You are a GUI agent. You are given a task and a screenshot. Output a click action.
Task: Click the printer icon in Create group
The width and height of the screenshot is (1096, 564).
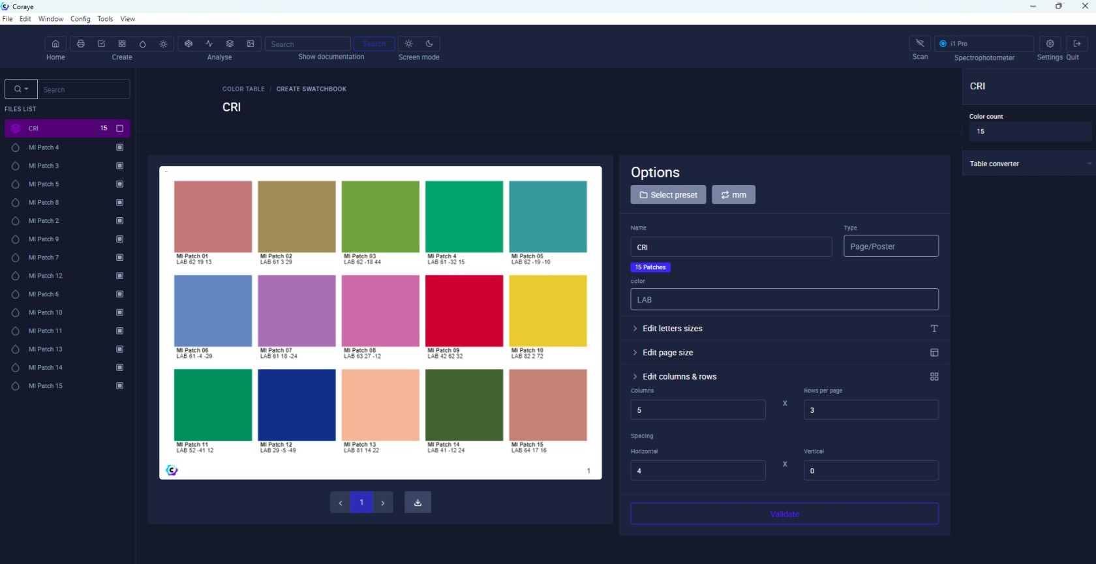[81, 44]
